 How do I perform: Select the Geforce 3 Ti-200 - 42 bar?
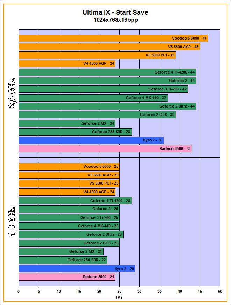pos(103,89)
